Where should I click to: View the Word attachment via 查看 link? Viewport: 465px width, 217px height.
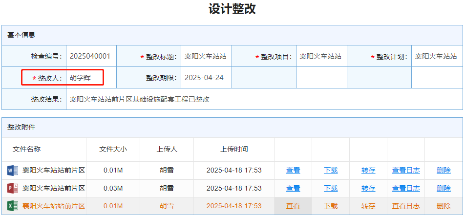(x=293, y=171)
